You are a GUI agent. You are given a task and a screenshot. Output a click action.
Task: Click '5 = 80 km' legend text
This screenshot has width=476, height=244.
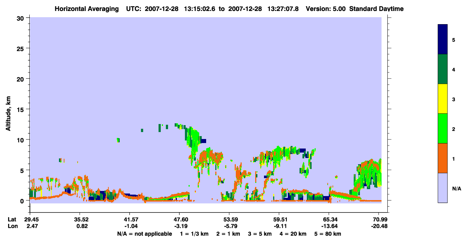pos(328,234)
